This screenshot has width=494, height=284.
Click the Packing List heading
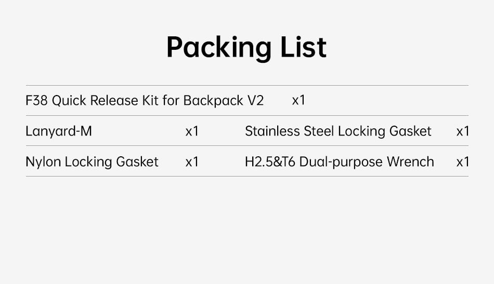pyautogui.click(x=246, y=47)
